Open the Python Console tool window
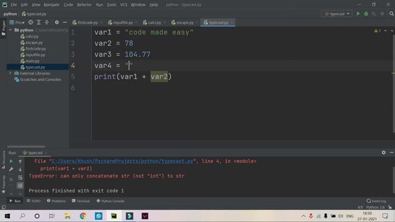This screenshot has height=222, width=395. pyautogui.click(x=110, y=201)
